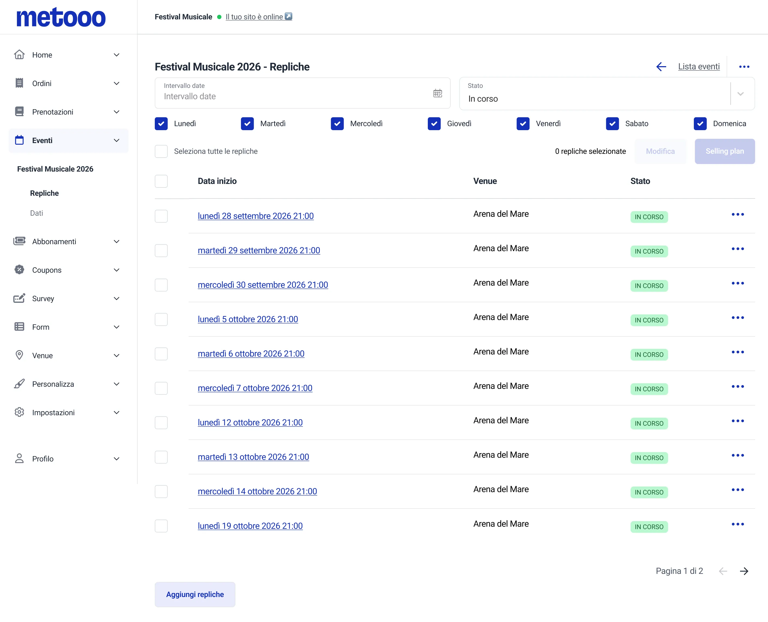Expand the Abbonamenti menu chevron
Image resolution: width=768 pixels, height=622 pixels.
[116, 241]
